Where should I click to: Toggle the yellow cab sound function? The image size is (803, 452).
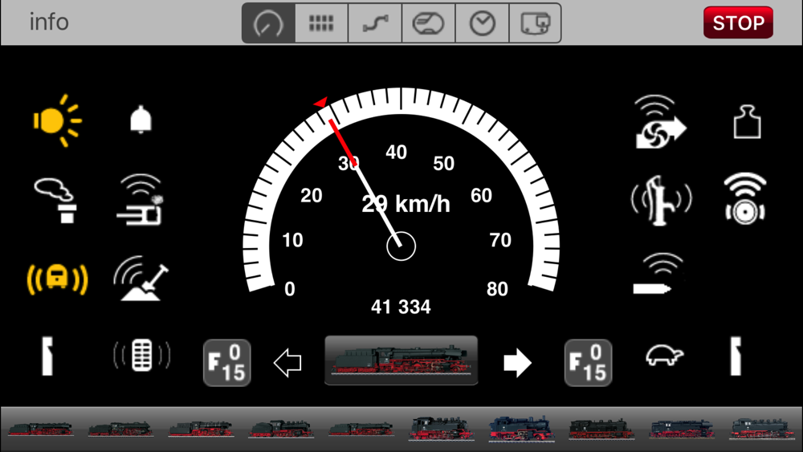(x=57, y=279)
